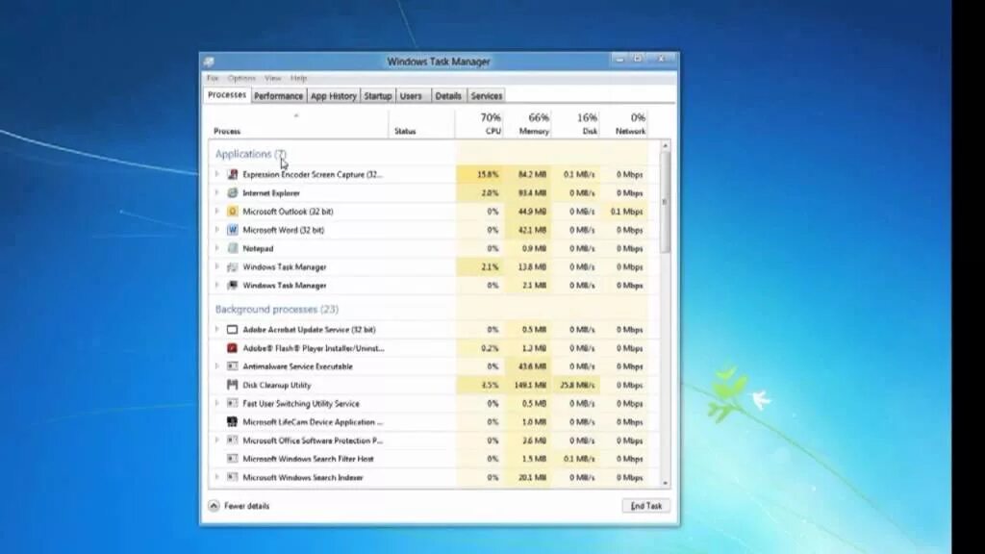Click the Internet Explorer process icon
This screenshot has height=554, width=985.
pos(233,192)
